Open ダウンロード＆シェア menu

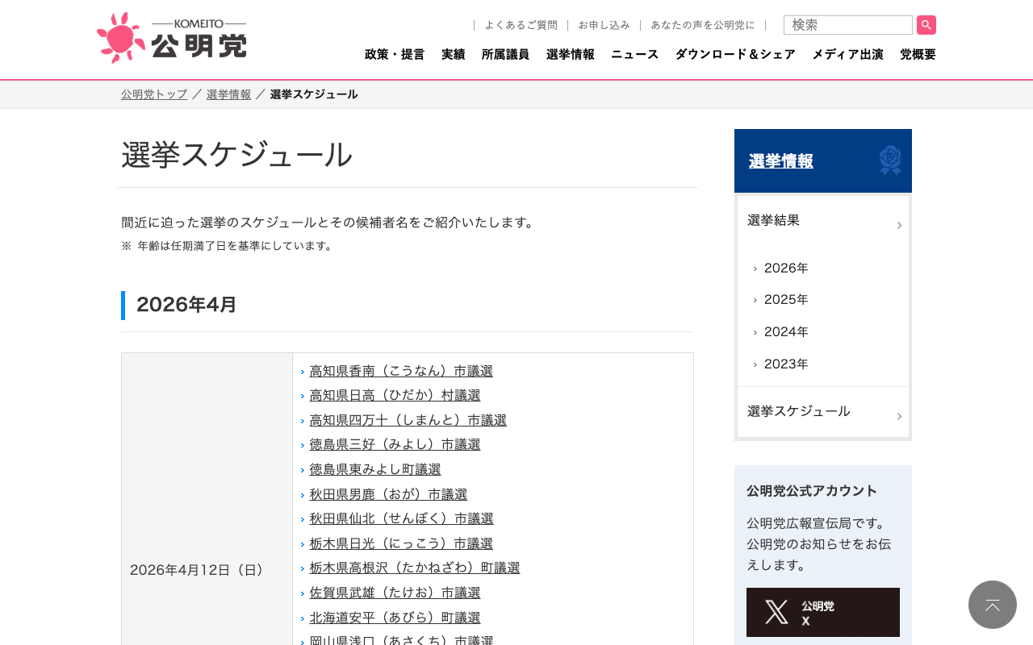[x=735, y=55]
